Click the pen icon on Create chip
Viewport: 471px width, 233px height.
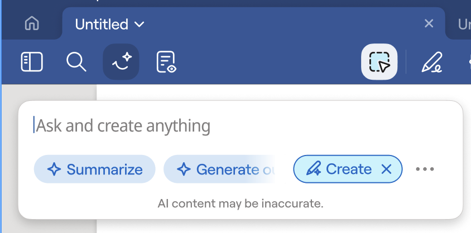click(x=314, y=169)
